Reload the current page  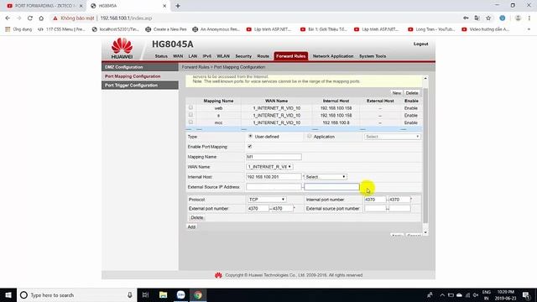click(30, 18)
